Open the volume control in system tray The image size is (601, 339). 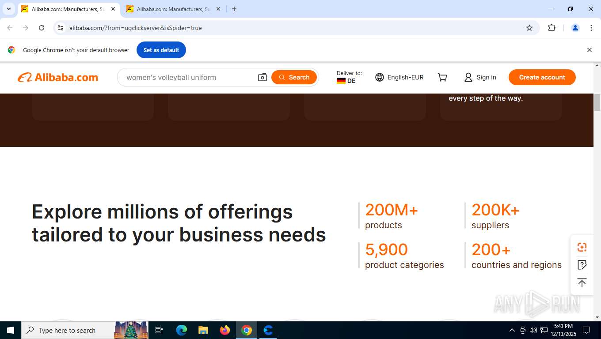pos(533,330)
